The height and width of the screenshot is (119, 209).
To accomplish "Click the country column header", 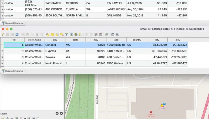I will pos(137,40).
